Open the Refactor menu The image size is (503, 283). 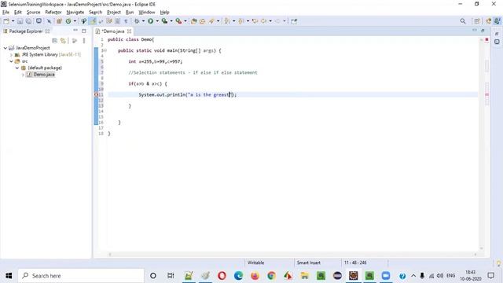tap(53, 13)
